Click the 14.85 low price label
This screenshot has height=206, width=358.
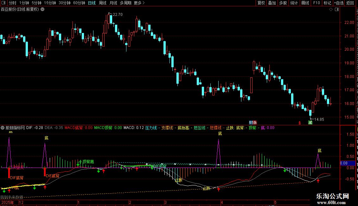click(319, 119)
